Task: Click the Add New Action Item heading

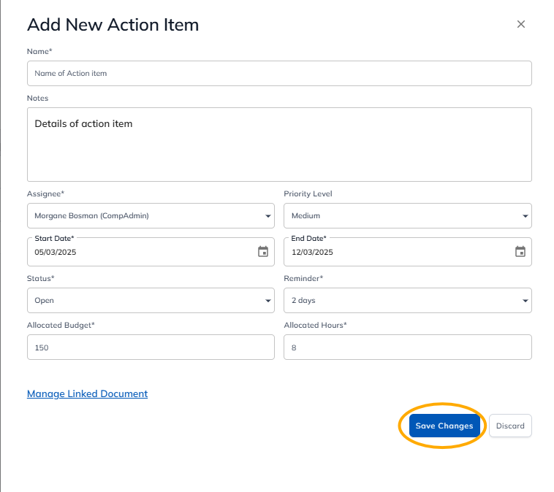Action: click(113, 25)
